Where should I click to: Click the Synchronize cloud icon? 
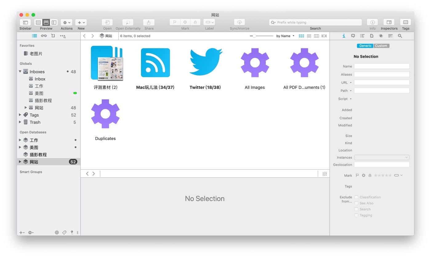(239, 22)
